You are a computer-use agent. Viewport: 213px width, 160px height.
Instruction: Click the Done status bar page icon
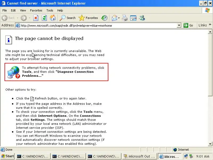(x=2, y=150)
